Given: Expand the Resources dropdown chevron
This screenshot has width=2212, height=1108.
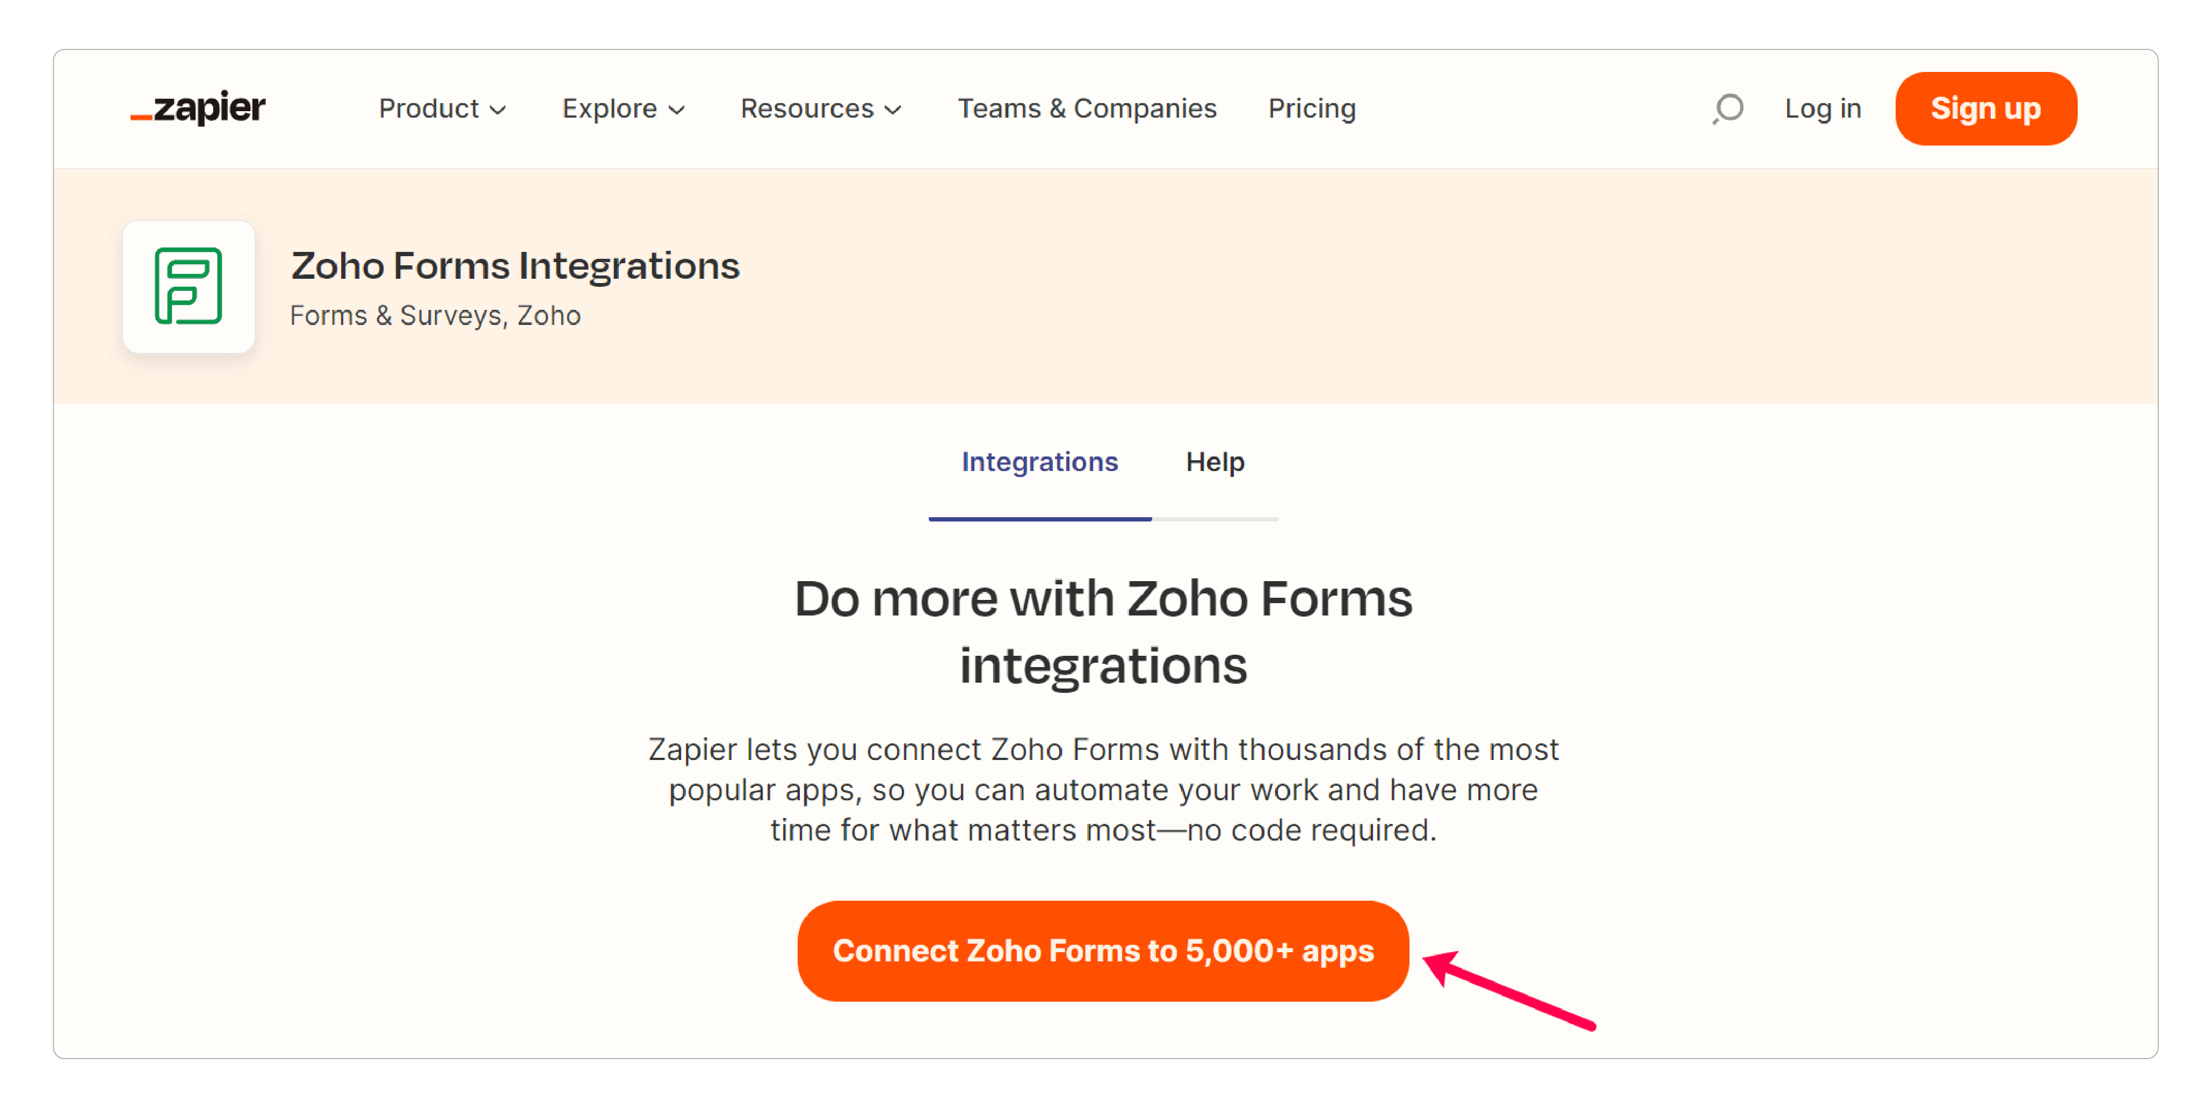Looking at the screenshot, I should pos(893,110).
